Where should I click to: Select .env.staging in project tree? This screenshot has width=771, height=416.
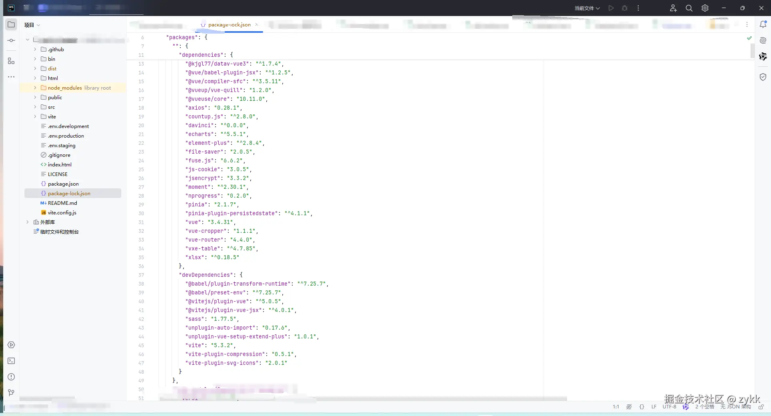[x=62, y=146]
